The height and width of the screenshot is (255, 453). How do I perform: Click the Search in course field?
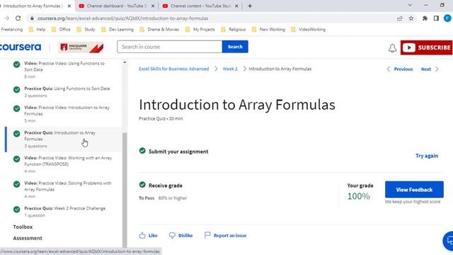point(170,47)
